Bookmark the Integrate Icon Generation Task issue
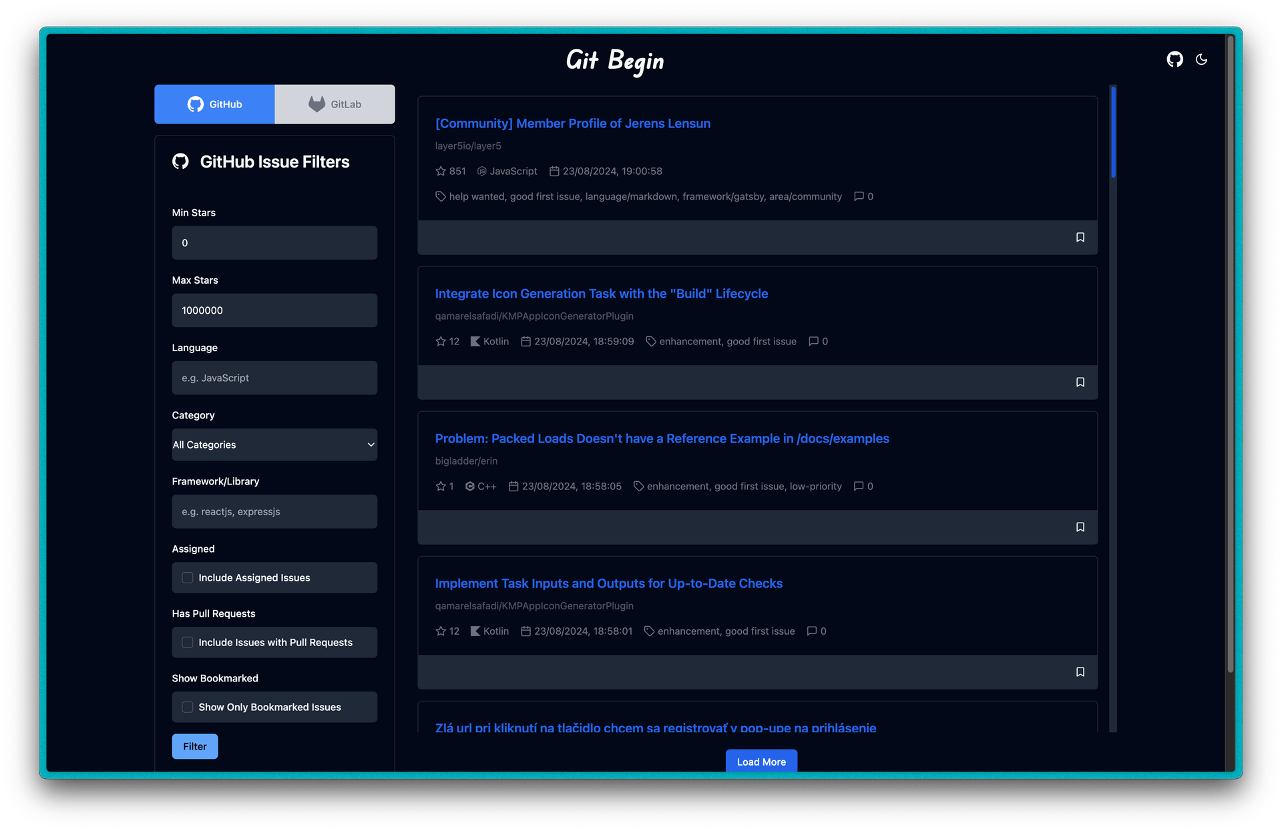 [1080, 382]
